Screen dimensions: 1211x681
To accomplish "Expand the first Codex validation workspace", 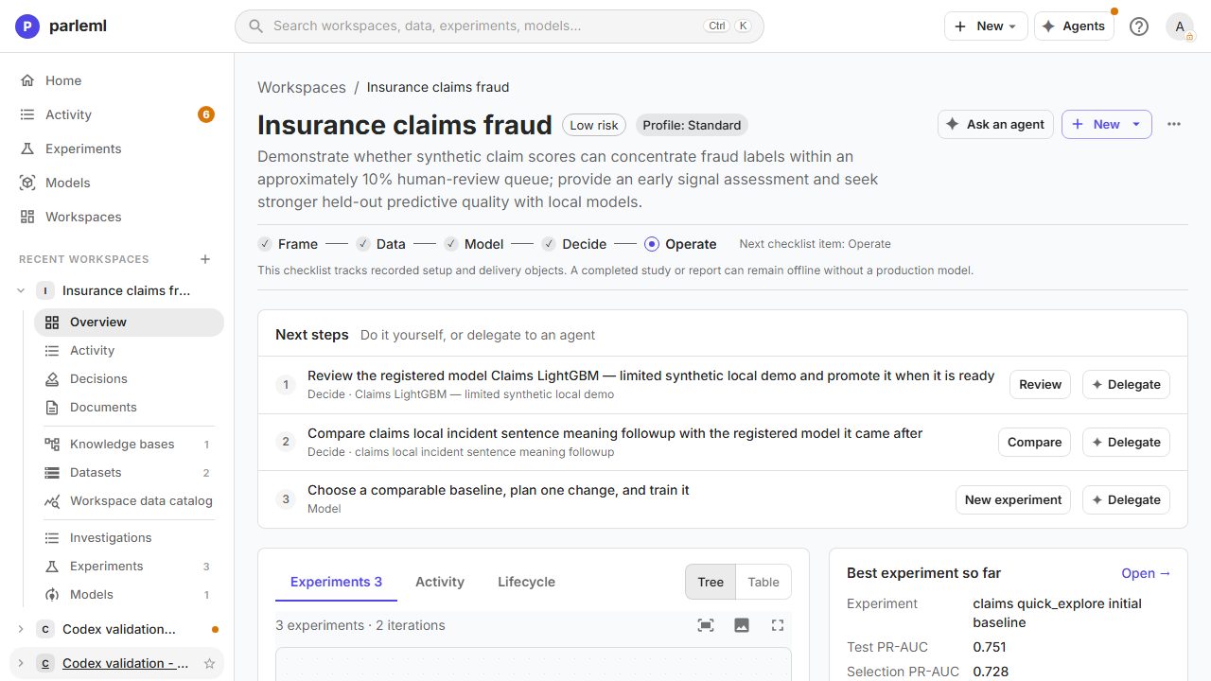I will pos(21,629).
